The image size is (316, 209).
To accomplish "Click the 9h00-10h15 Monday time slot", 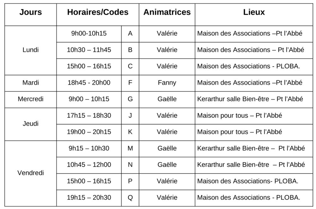I will 89,33.
